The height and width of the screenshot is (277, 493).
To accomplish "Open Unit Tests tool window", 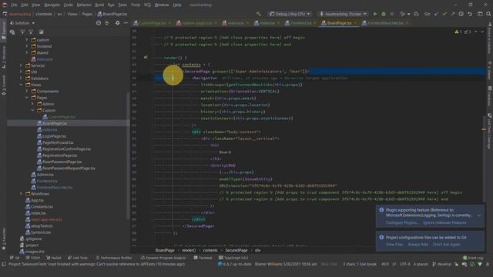I will coord(78,258).
